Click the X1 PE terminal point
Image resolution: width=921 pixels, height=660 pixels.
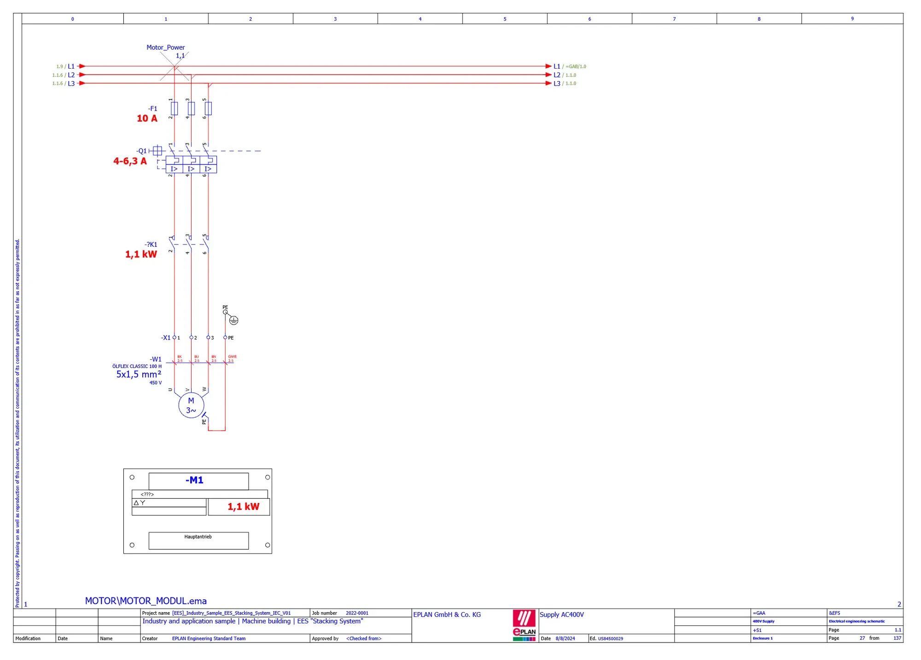[225, 338]
